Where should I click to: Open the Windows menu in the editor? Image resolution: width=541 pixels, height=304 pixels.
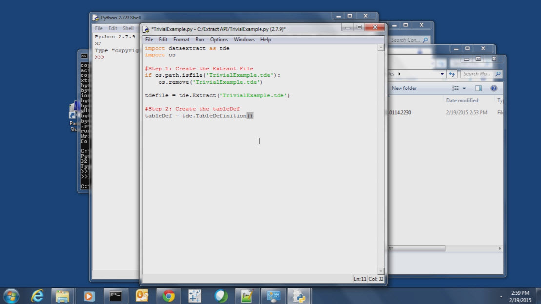click(244, 39)
